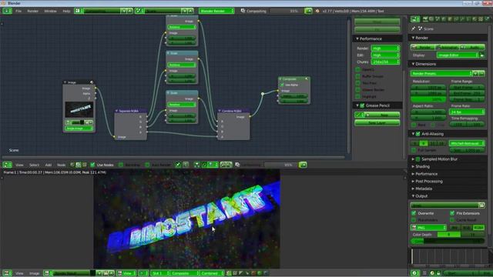Set anti-aliasing samples to 16
493x277 pixels.
point(442,144)
